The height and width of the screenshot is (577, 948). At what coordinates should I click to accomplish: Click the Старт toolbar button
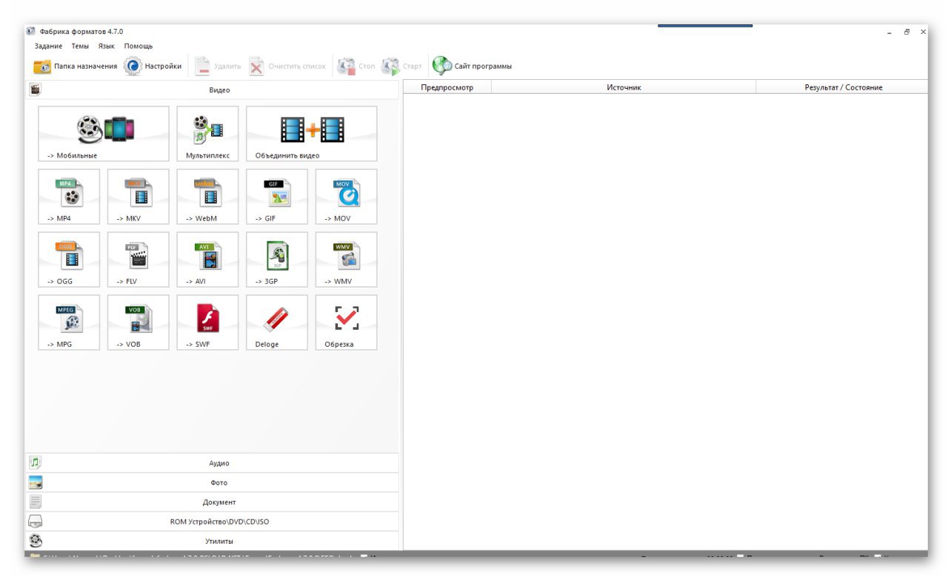pos(401,67)
